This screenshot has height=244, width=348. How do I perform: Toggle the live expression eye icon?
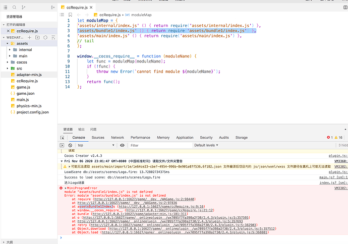click(122, 145)
